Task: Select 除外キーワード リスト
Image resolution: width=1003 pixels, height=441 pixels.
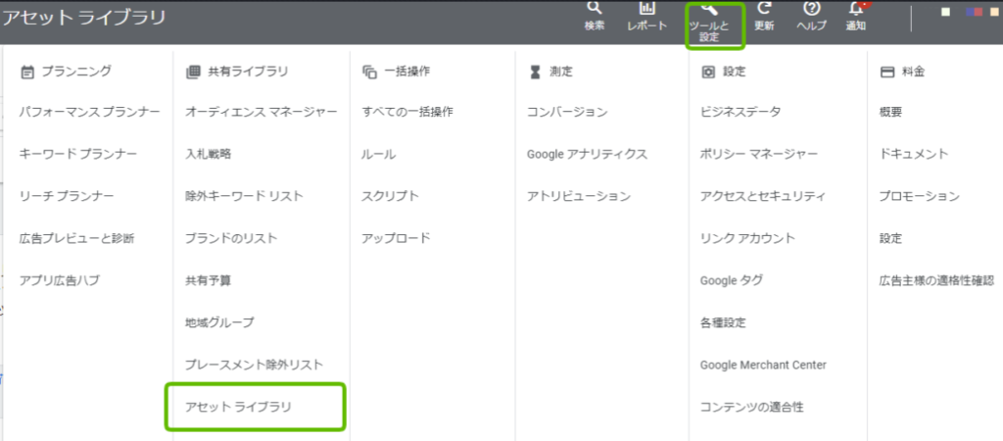Action: [x=244, y=196]
